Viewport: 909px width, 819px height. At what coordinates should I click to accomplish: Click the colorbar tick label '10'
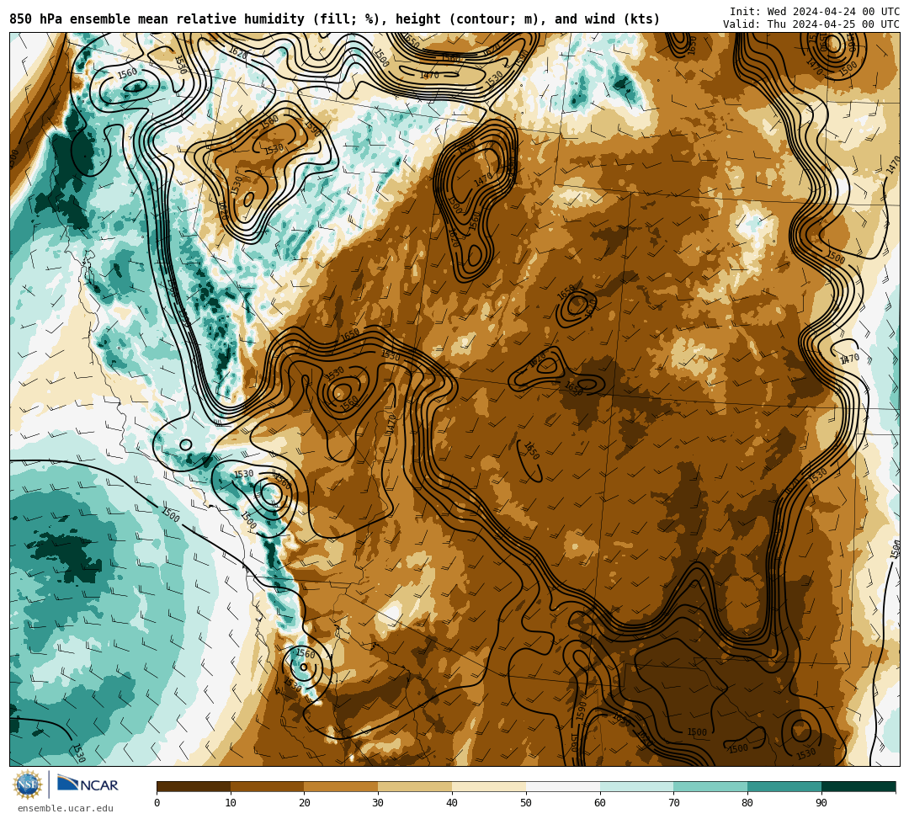point(231,803)
